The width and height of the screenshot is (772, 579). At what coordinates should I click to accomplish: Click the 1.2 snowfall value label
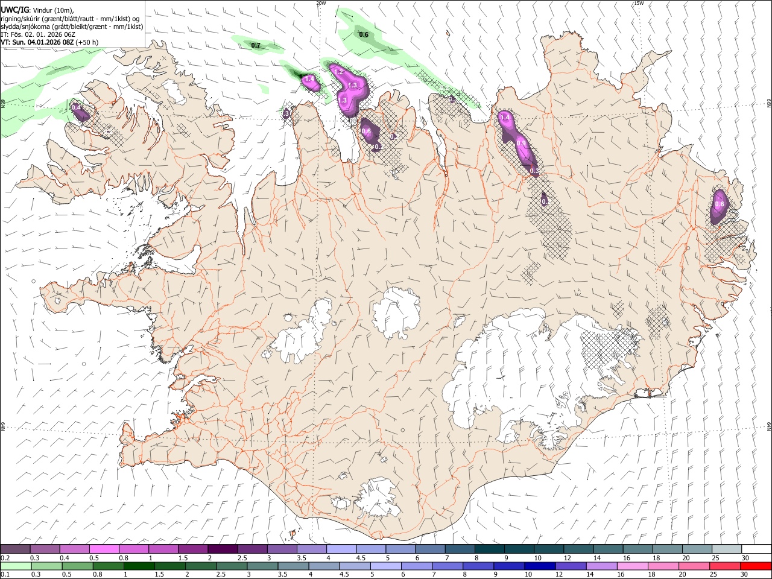[338, 72]
